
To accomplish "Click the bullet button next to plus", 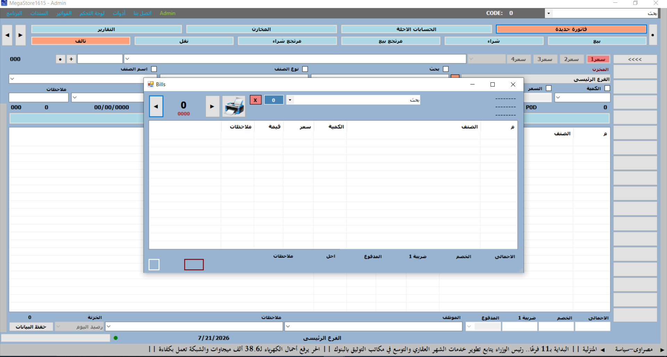I will click(x=60, y=59).
